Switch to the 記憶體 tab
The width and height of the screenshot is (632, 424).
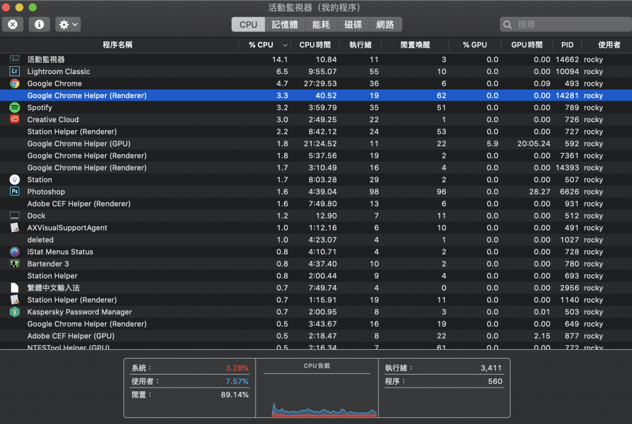click(285, 25)
